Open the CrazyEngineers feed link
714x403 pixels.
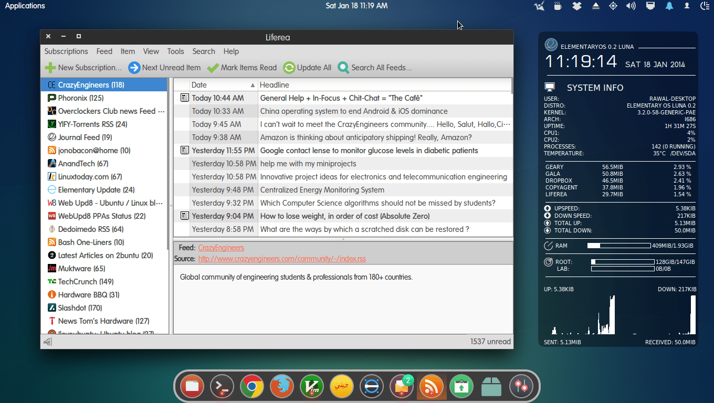(221, 248)
